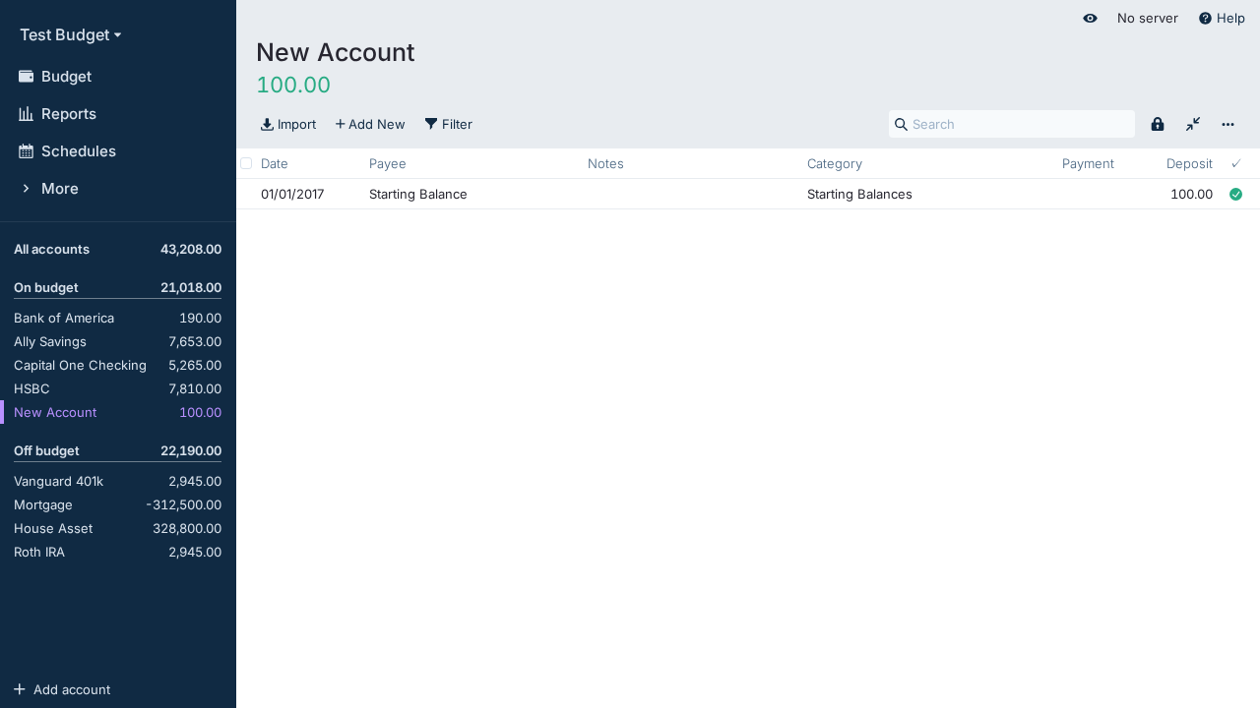Focus the transaction Search field
The image size is (1260, 708).
(x=1020, y=124)
